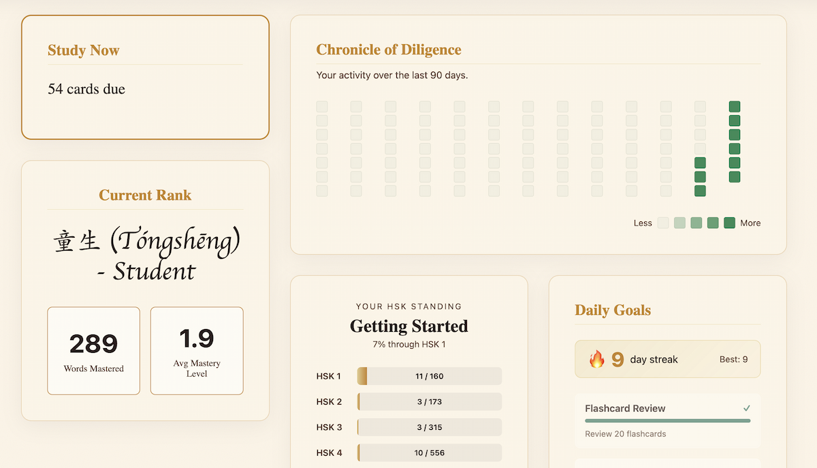Click the Words Mastered stat box
Viewport: 817px width, 468px height.
coord(93,351)
